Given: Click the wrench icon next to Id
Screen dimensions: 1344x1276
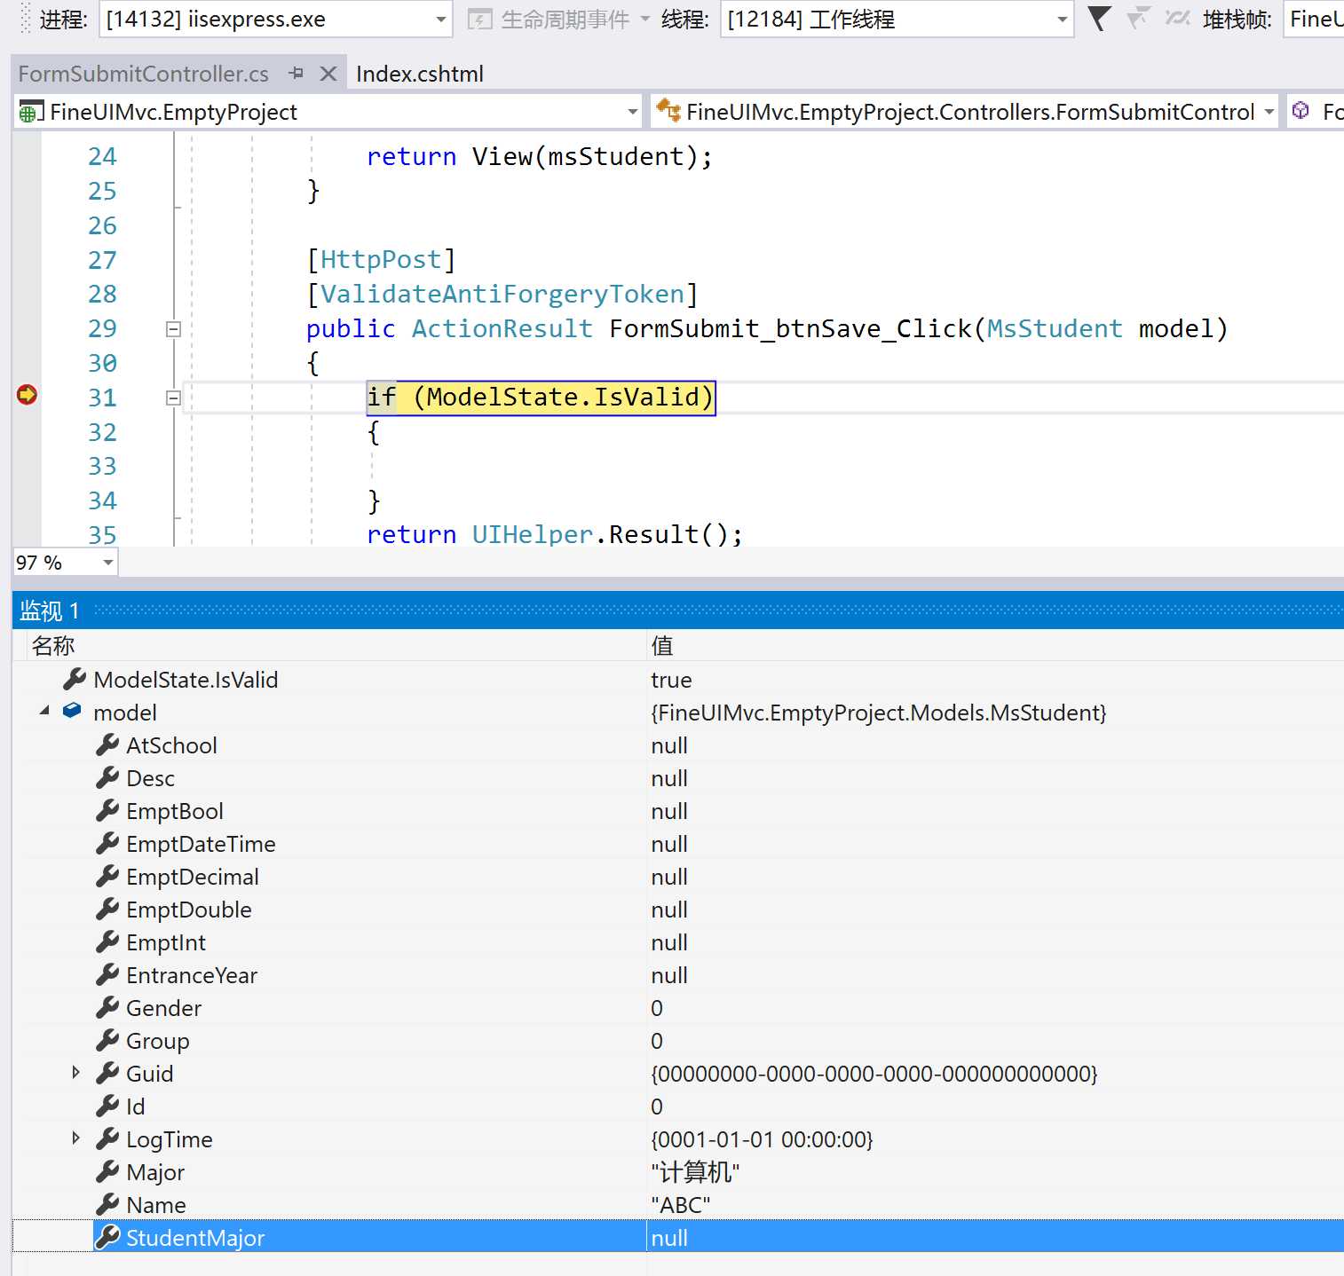Looking at the screenshot, I should tap(107, 1106).
